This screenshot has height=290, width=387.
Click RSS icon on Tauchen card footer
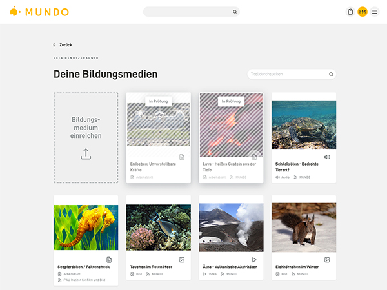(148, 274)
